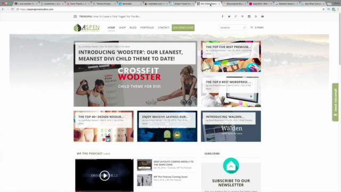Click the Podcast Coming Soon thumbnail
341x192 pixels.
pos(144,180)
